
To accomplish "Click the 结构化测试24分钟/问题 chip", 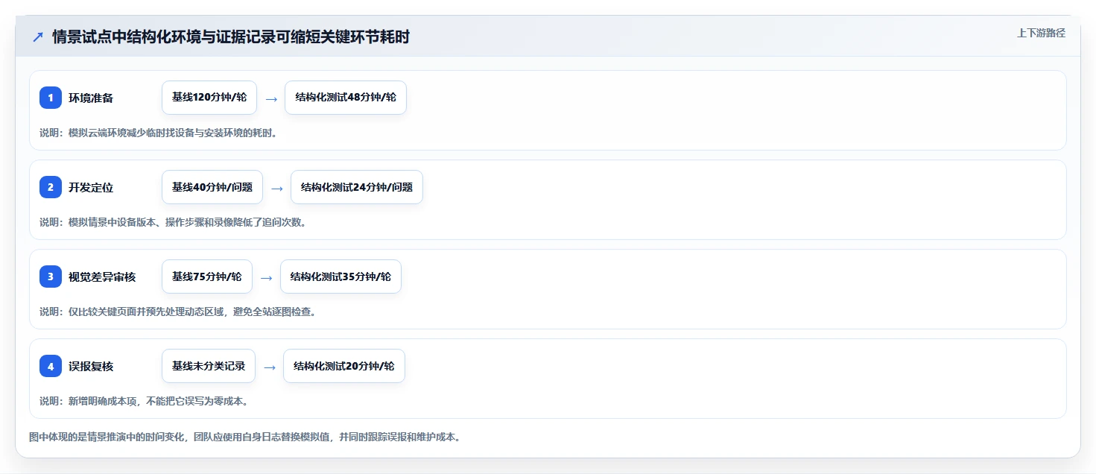I will tap(357, 187).
